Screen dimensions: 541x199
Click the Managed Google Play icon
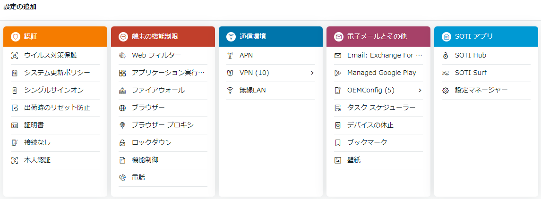point(338,73)
